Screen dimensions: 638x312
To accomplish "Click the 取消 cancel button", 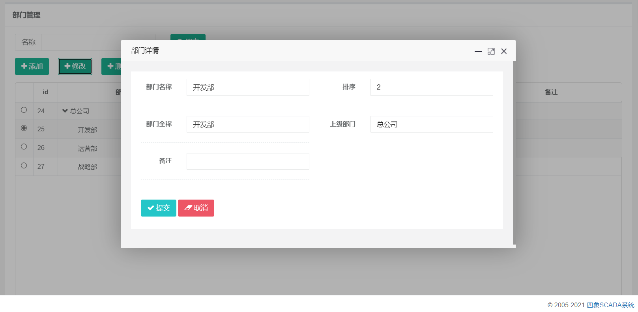I will 196,208.
